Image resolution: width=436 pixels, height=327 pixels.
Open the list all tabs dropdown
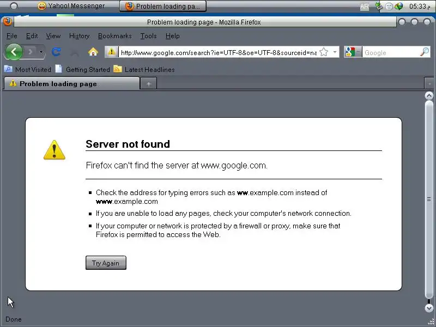pyautogui.click(x=429, y=84)
